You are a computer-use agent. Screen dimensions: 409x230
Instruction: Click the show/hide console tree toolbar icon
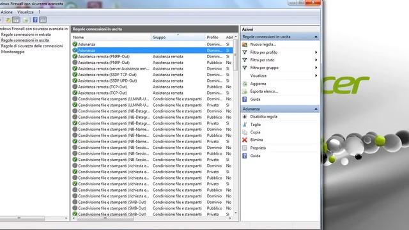[x=16, y=20]
